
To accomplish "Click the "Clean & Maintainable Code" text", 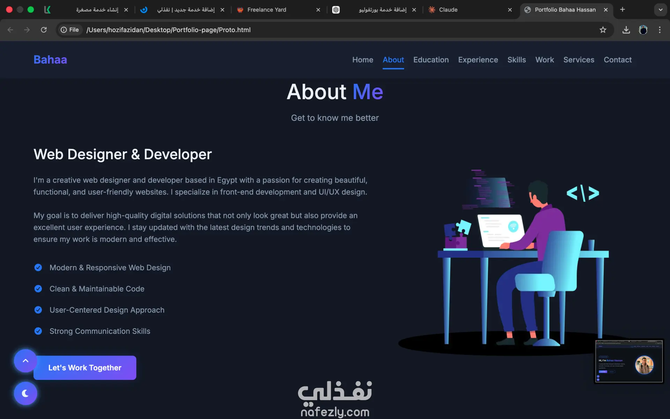I will click(97, 289).
